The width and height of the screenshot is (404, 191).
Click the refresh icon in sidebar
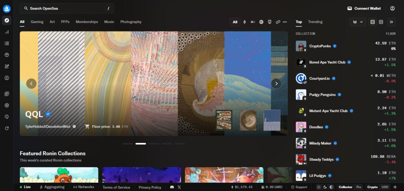click(7, 128)
